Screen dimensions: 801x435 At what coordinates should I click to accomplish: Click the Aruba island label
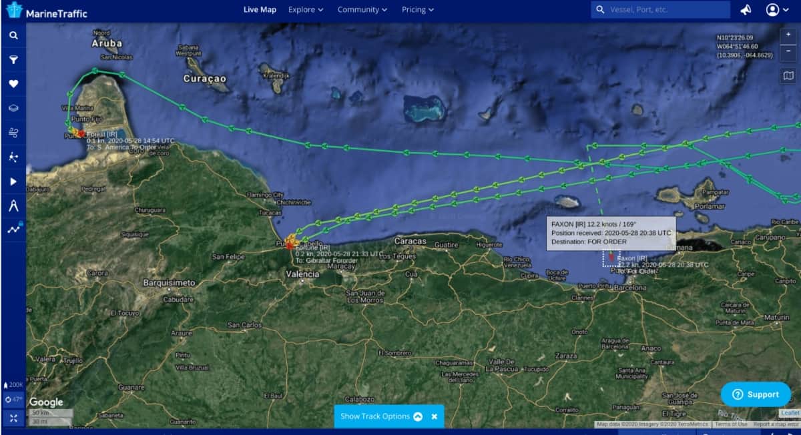[x=107, y=43]
